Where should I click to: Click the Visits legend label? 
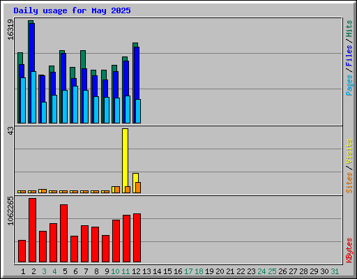click(x=349, y=151)
